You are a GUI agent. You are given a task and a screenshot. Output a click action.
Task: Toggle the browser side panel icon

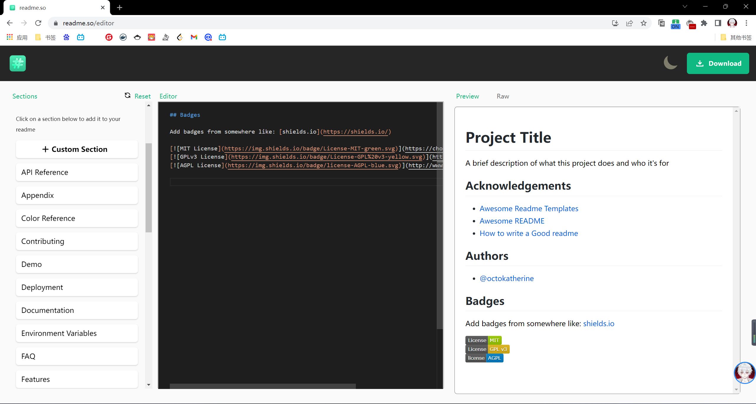click(x=718, y=23)
